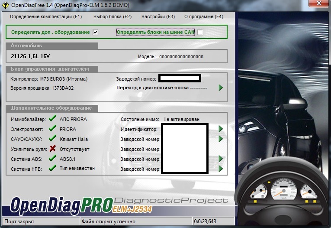Screen dimensions: 331x228
Task: Open Настройки (F3) menu
Action: (x=158, y=16)
